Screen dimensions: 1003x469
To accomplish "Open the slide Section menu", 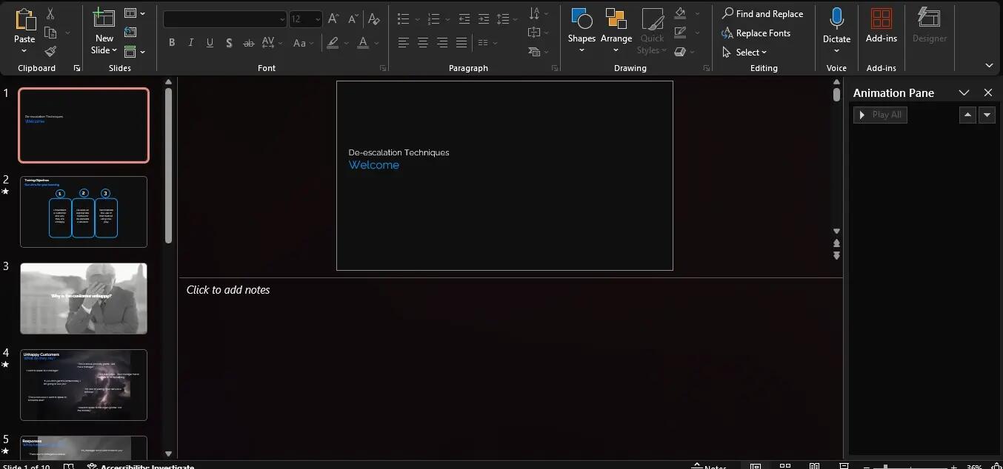I will [135, 52].
